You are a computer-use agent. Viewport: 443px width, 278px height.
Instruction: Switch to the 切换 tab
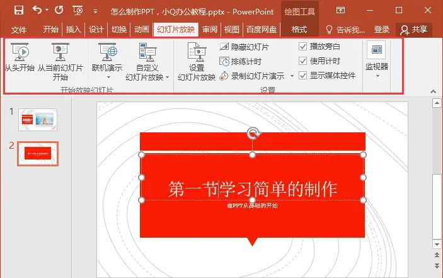pyautogui.click(x=119, y=30)
